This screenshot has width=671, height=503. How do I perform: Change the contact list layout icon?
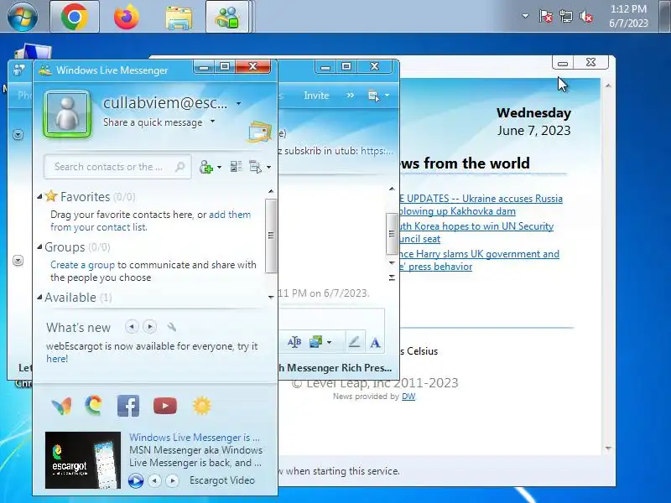236,166
